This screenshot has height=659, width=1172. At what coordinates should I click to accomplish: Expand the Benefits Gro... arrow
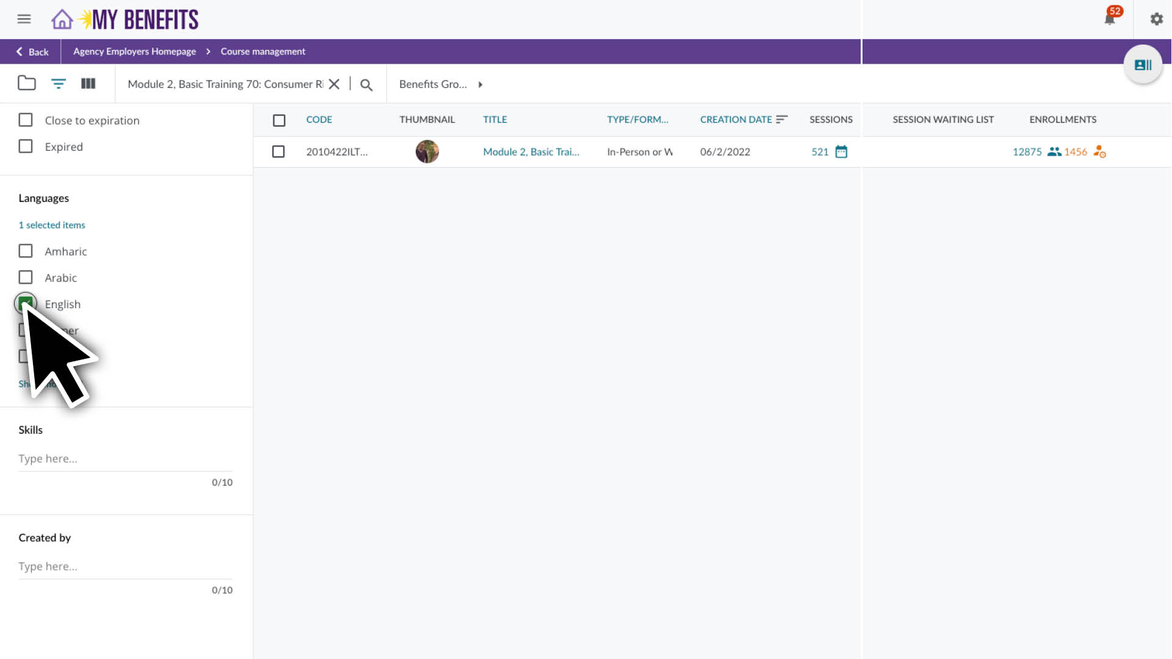pyautogui.click(x=480, y=85)
